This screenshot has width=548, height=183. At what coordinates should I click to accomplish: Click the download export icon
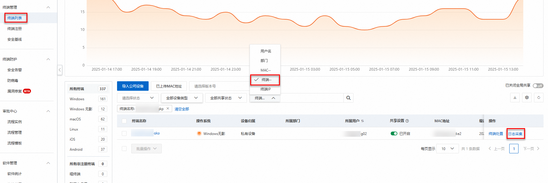point(515,98)
